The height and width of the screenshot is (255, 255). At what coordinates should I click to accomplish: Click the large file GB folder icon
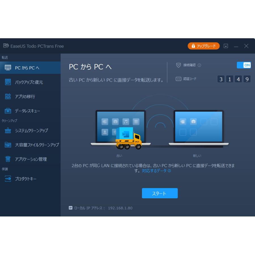[x=8, y=145]
